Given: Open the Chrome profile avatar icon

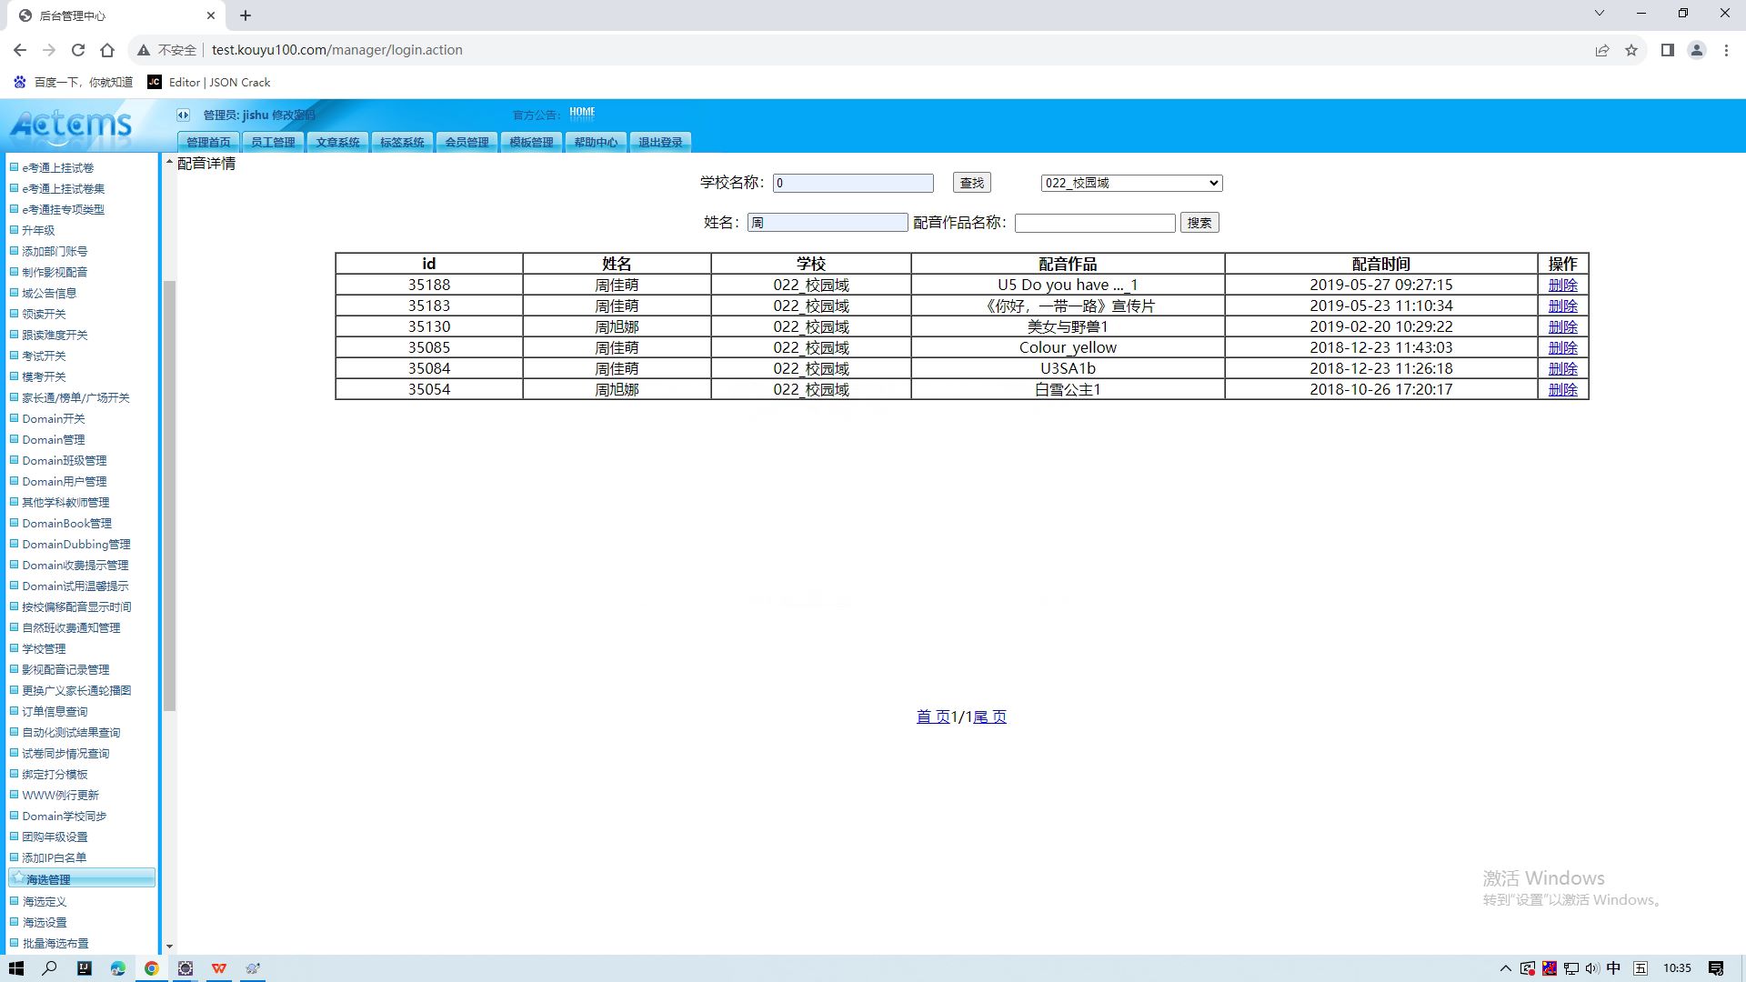Looking at the screenshot, I should tap(1697, 50).
